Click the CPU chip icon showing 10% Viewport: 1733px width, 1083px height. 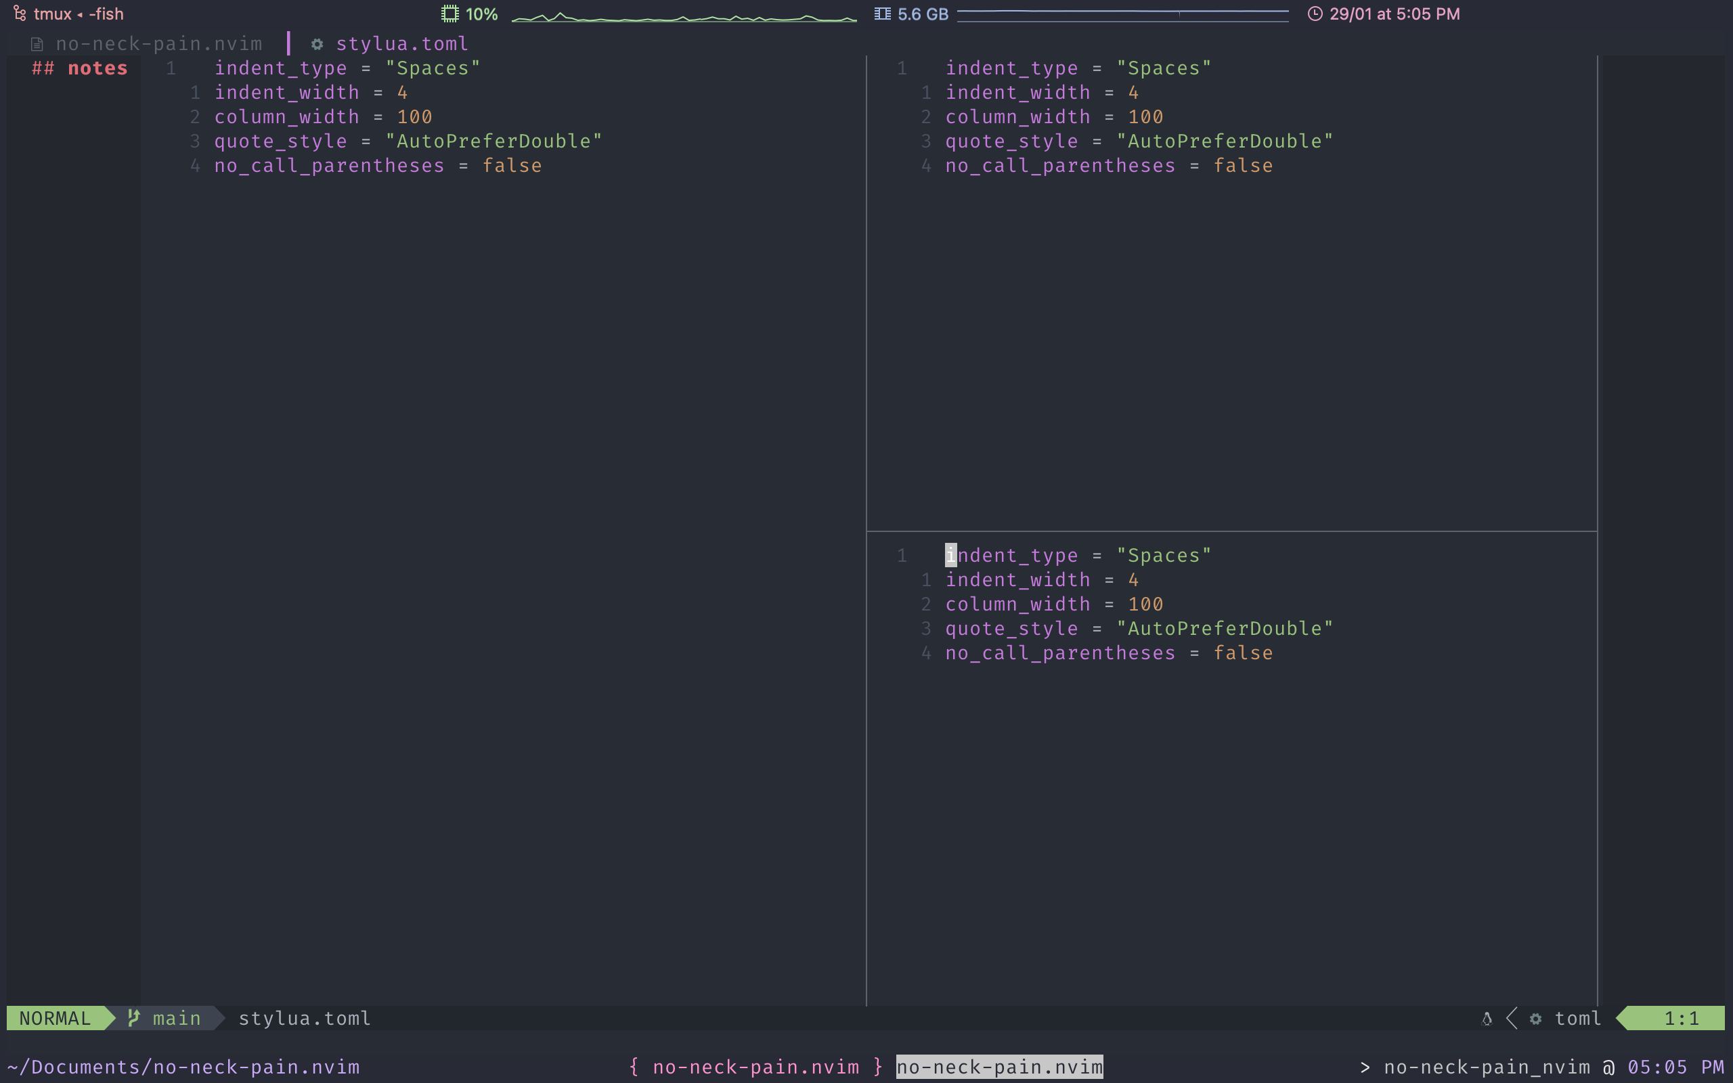click(x=449, y=13)
